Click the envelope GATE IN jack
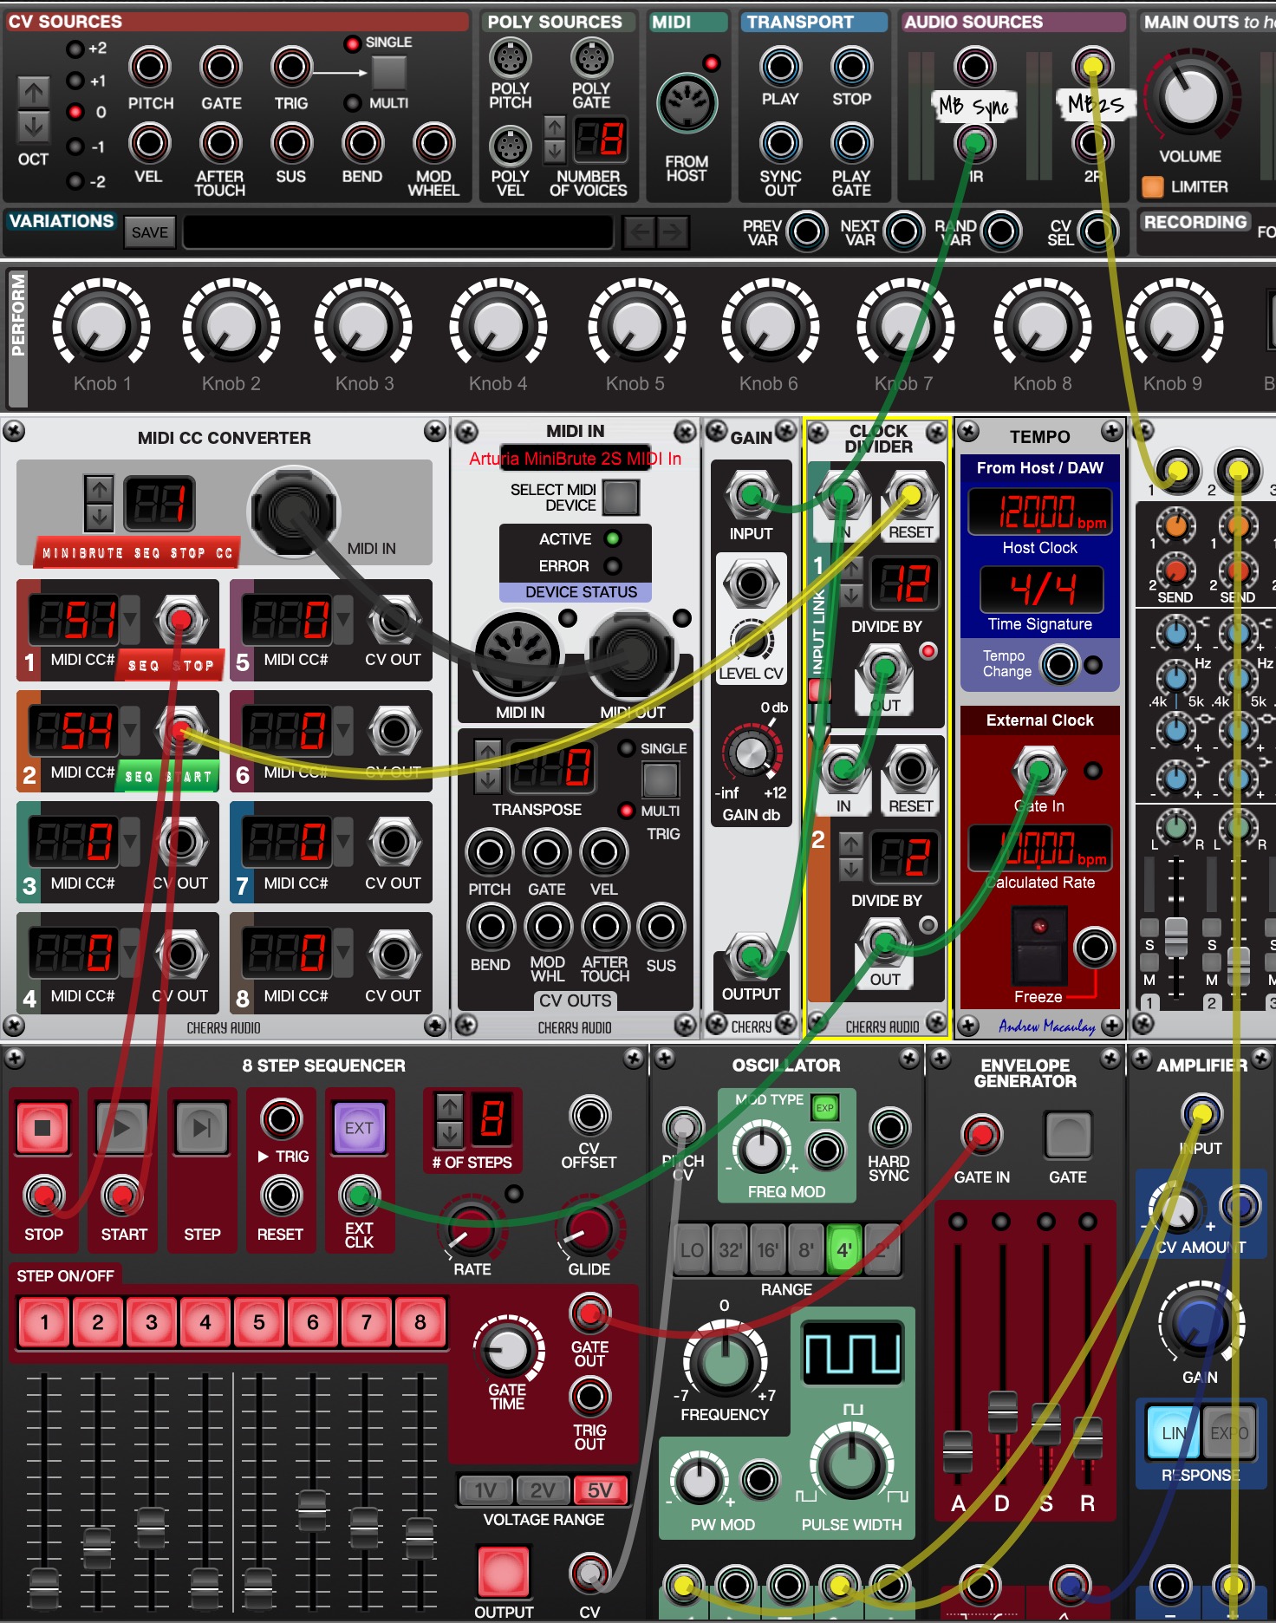 click(981, 1135)
